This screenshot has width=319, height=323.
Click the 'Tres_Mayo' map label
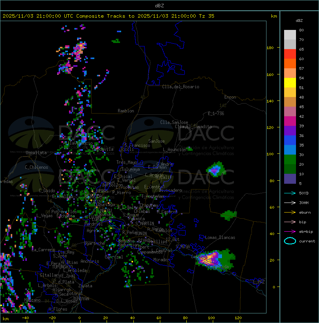(127, 162)
